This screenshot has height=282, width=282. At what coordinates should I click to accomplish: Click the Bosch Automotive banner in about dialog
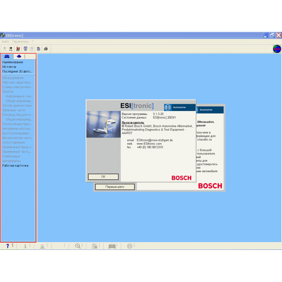tap(180, 107)
